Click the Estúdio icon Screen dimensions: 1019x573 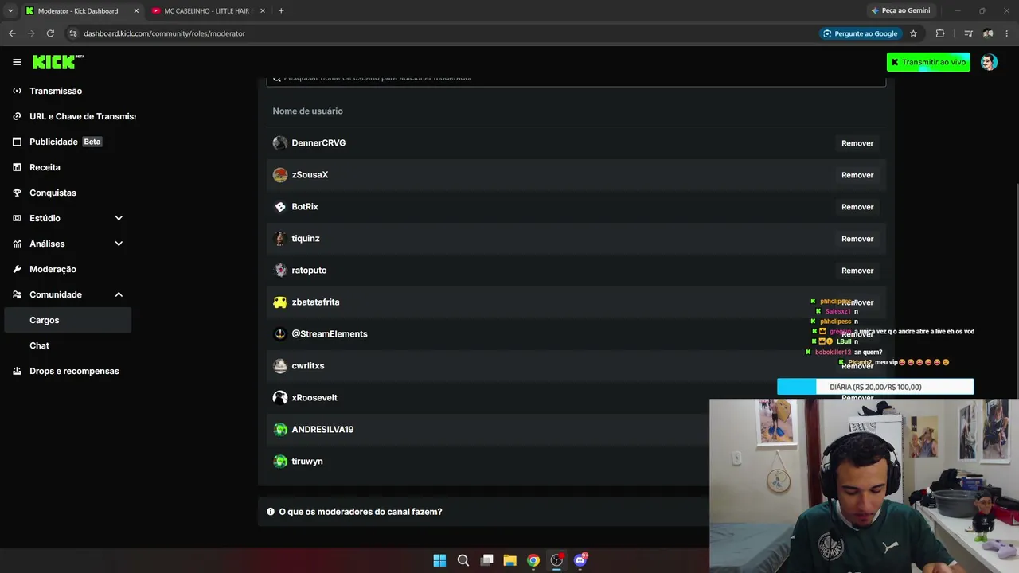[17, 218]
